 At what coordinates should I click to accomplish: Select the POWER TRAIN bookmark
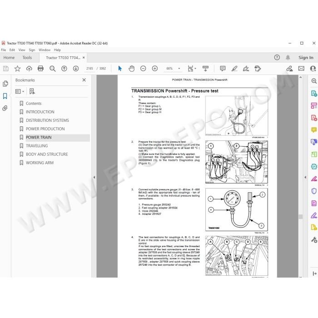pyautogui.click(x=39, y=137)
